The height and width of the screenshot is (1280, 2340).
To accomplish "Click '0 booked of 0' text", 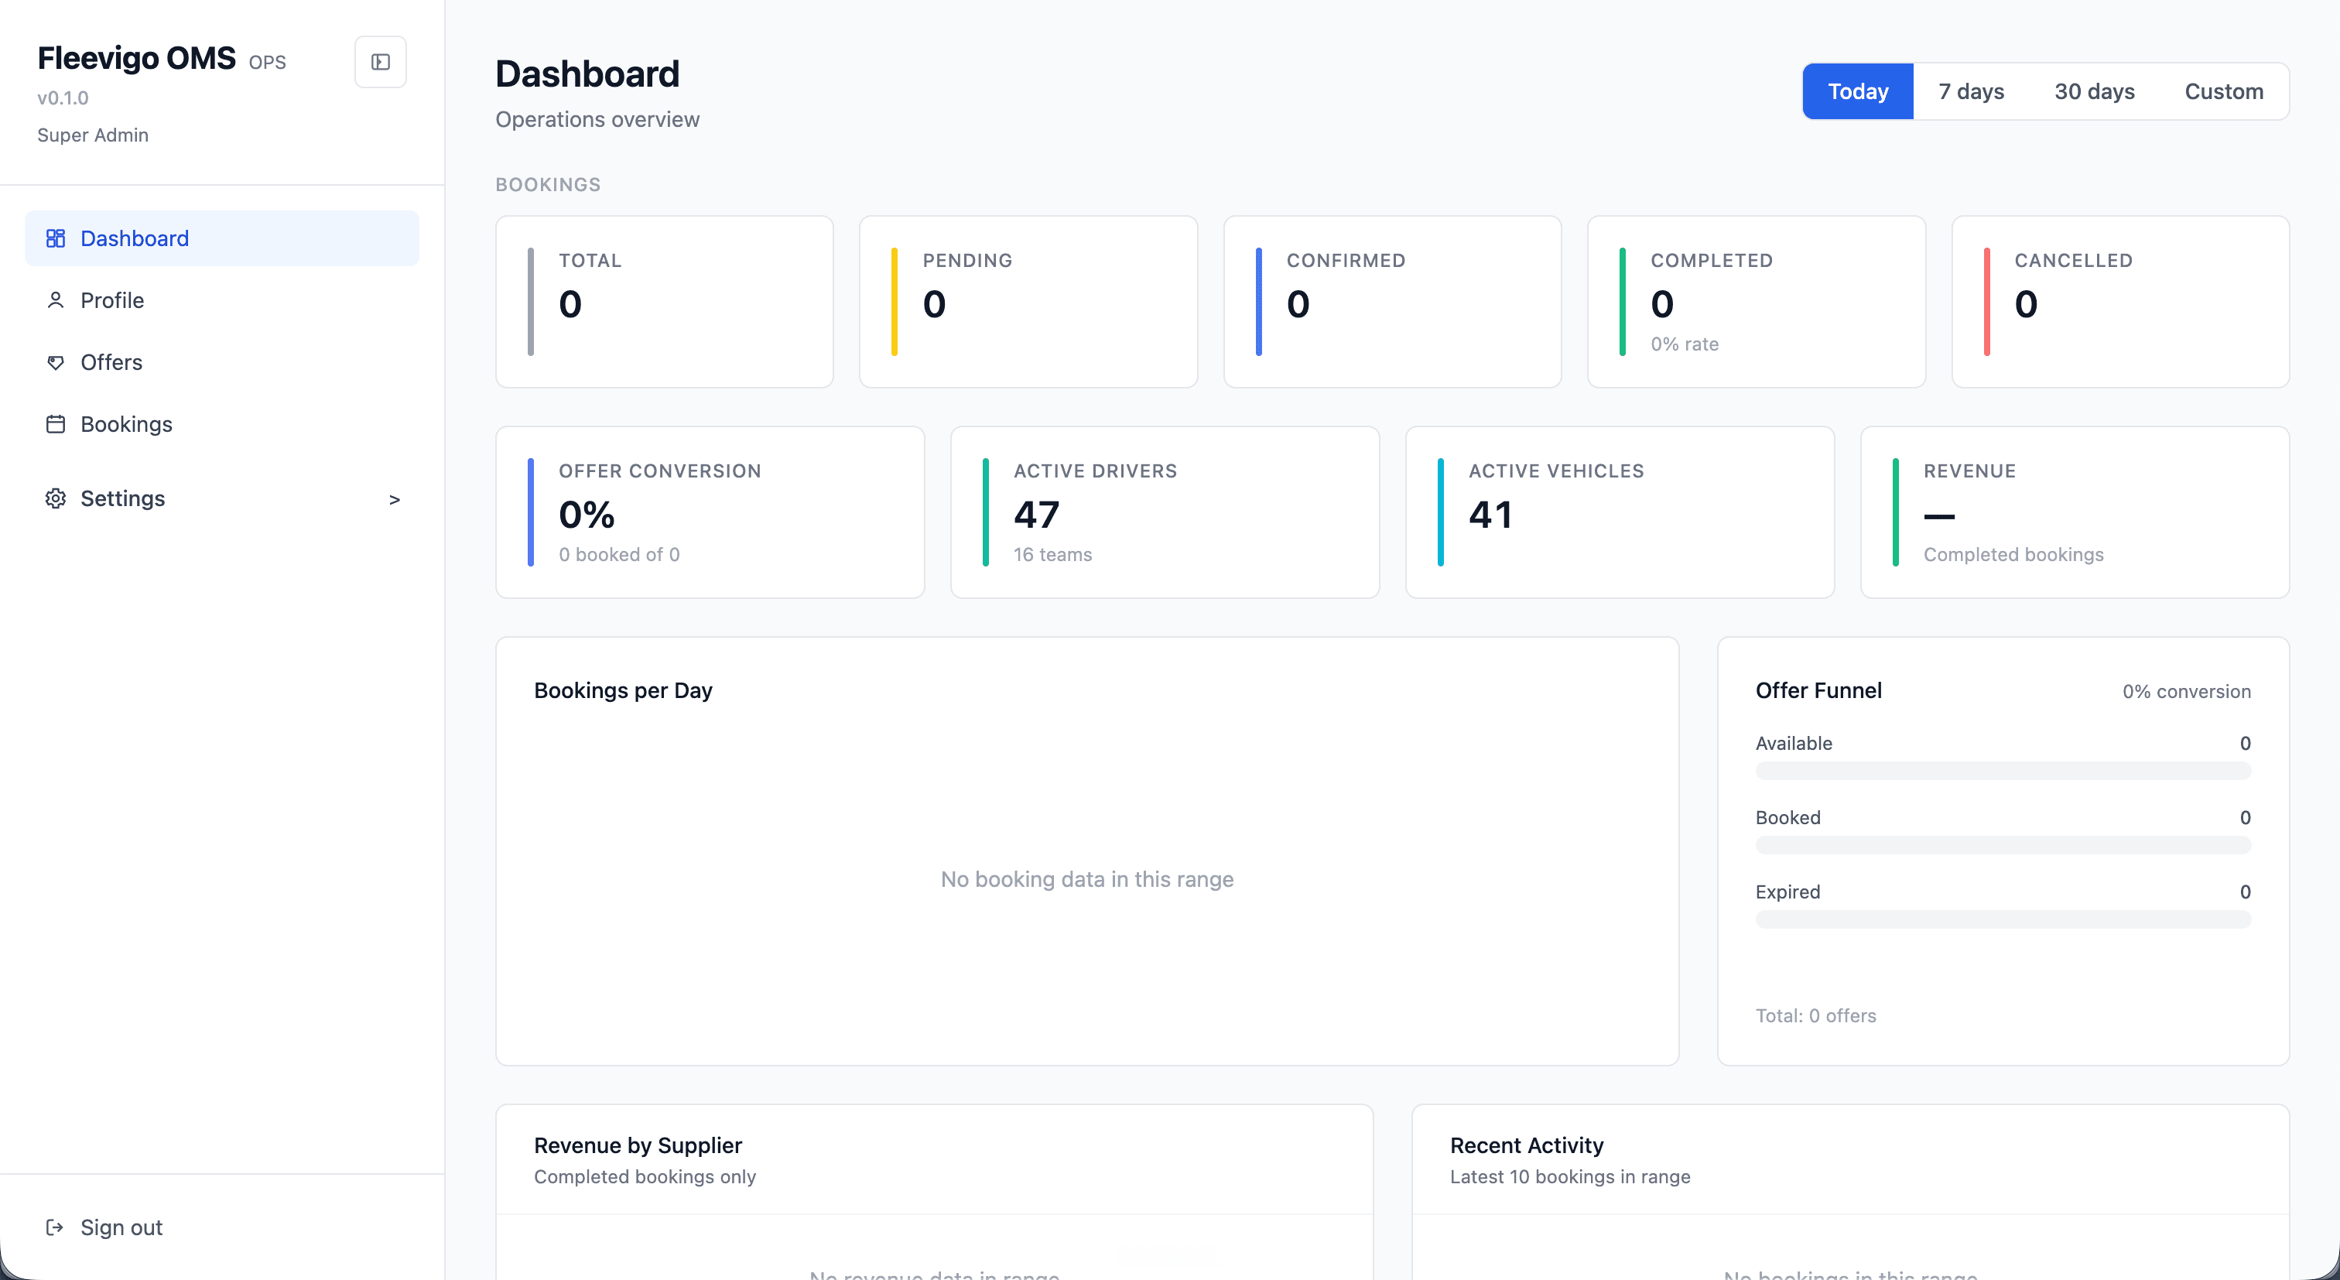I will tap(618, 554).
